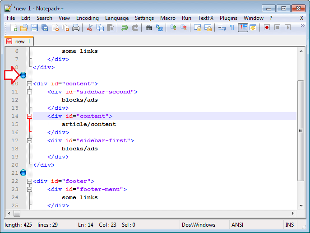Viewport: 310px width, 233px height.
Task: Start macro recording with the red record icon
Action: (267, 28)
